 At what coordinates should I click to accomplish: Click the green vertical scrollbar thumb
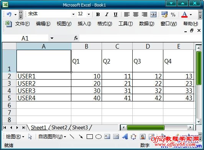tap(199, 68)
